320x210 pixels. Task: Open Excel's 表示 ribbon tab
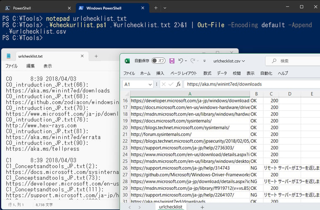click(251, 73)
